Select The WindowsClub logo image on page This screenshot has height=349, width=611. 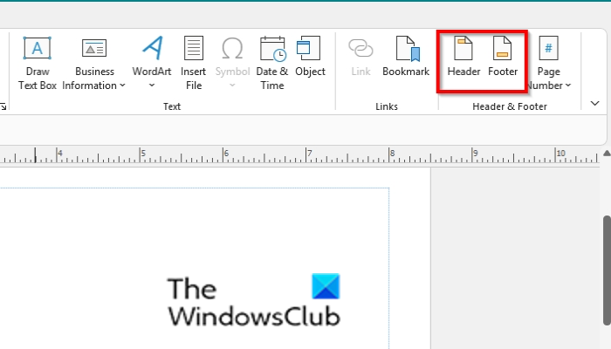[x=254, y=300]
